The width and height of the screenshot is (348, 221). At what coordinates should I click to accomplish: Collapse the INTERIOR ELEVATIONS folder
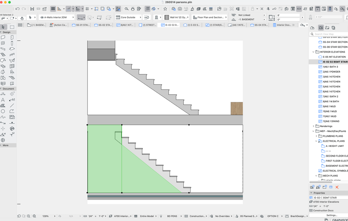[x=314, y=52]
